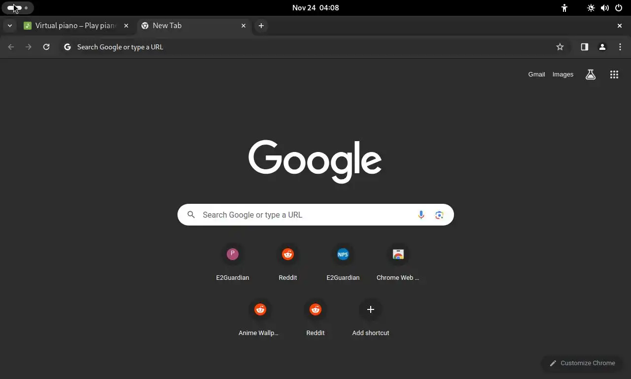Close the New Tab tab
The image size is (631, 379).
(244, 26)
